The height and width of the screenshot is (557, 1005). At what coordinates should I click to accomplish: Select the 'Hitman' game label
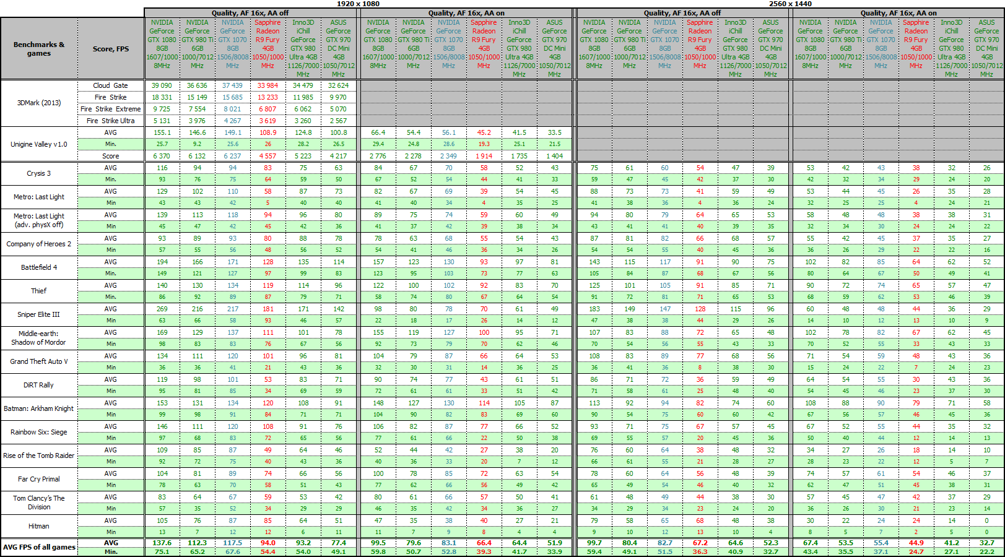[x=39, y=526]
